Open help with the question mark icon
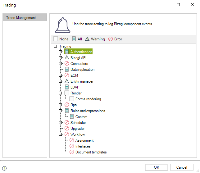Viewport: 200px width, 173px height. 4,168
